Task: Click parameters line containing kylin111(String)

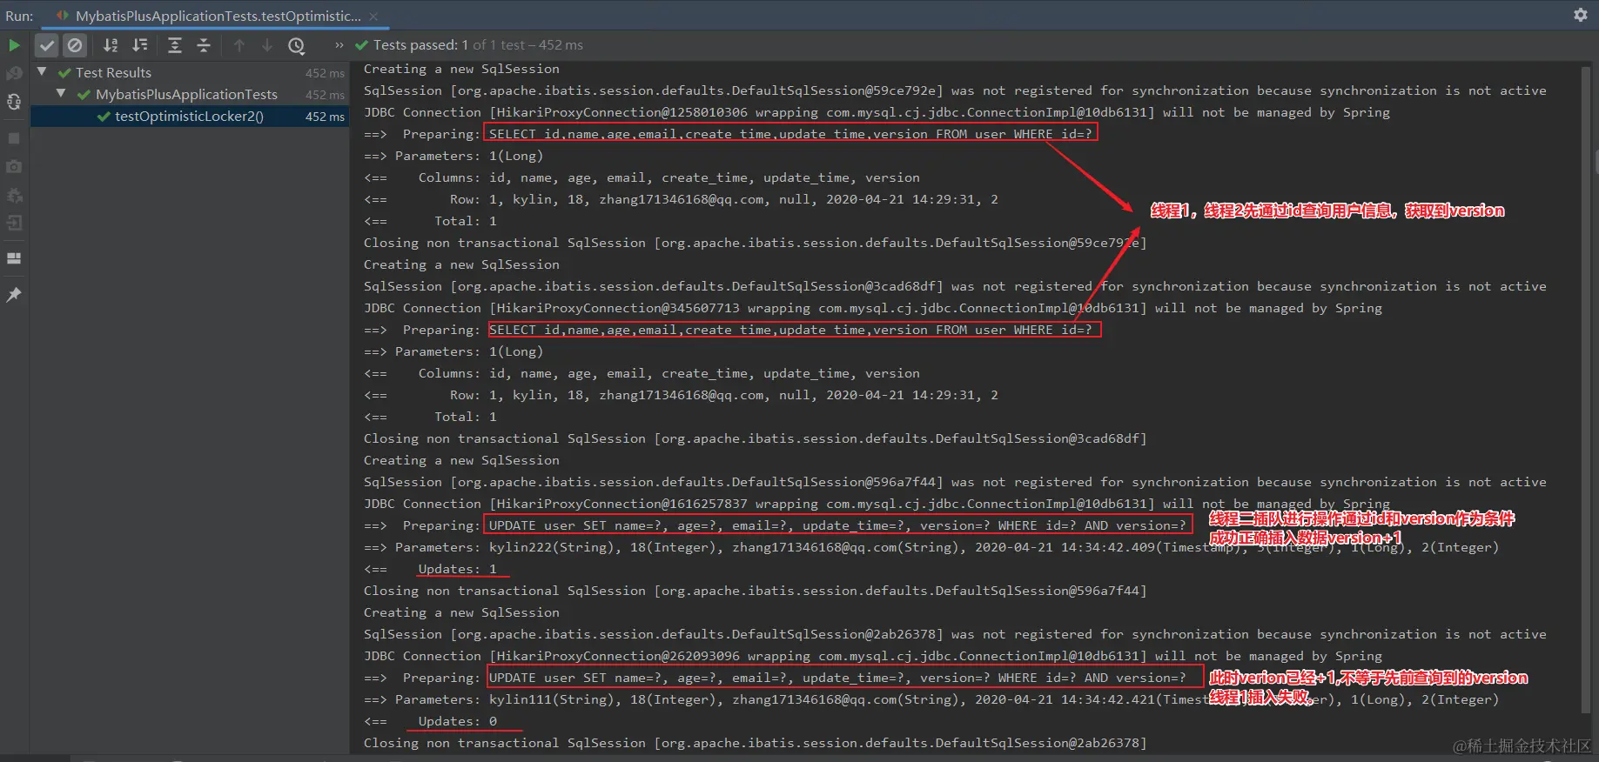Action: click(931, 699)
